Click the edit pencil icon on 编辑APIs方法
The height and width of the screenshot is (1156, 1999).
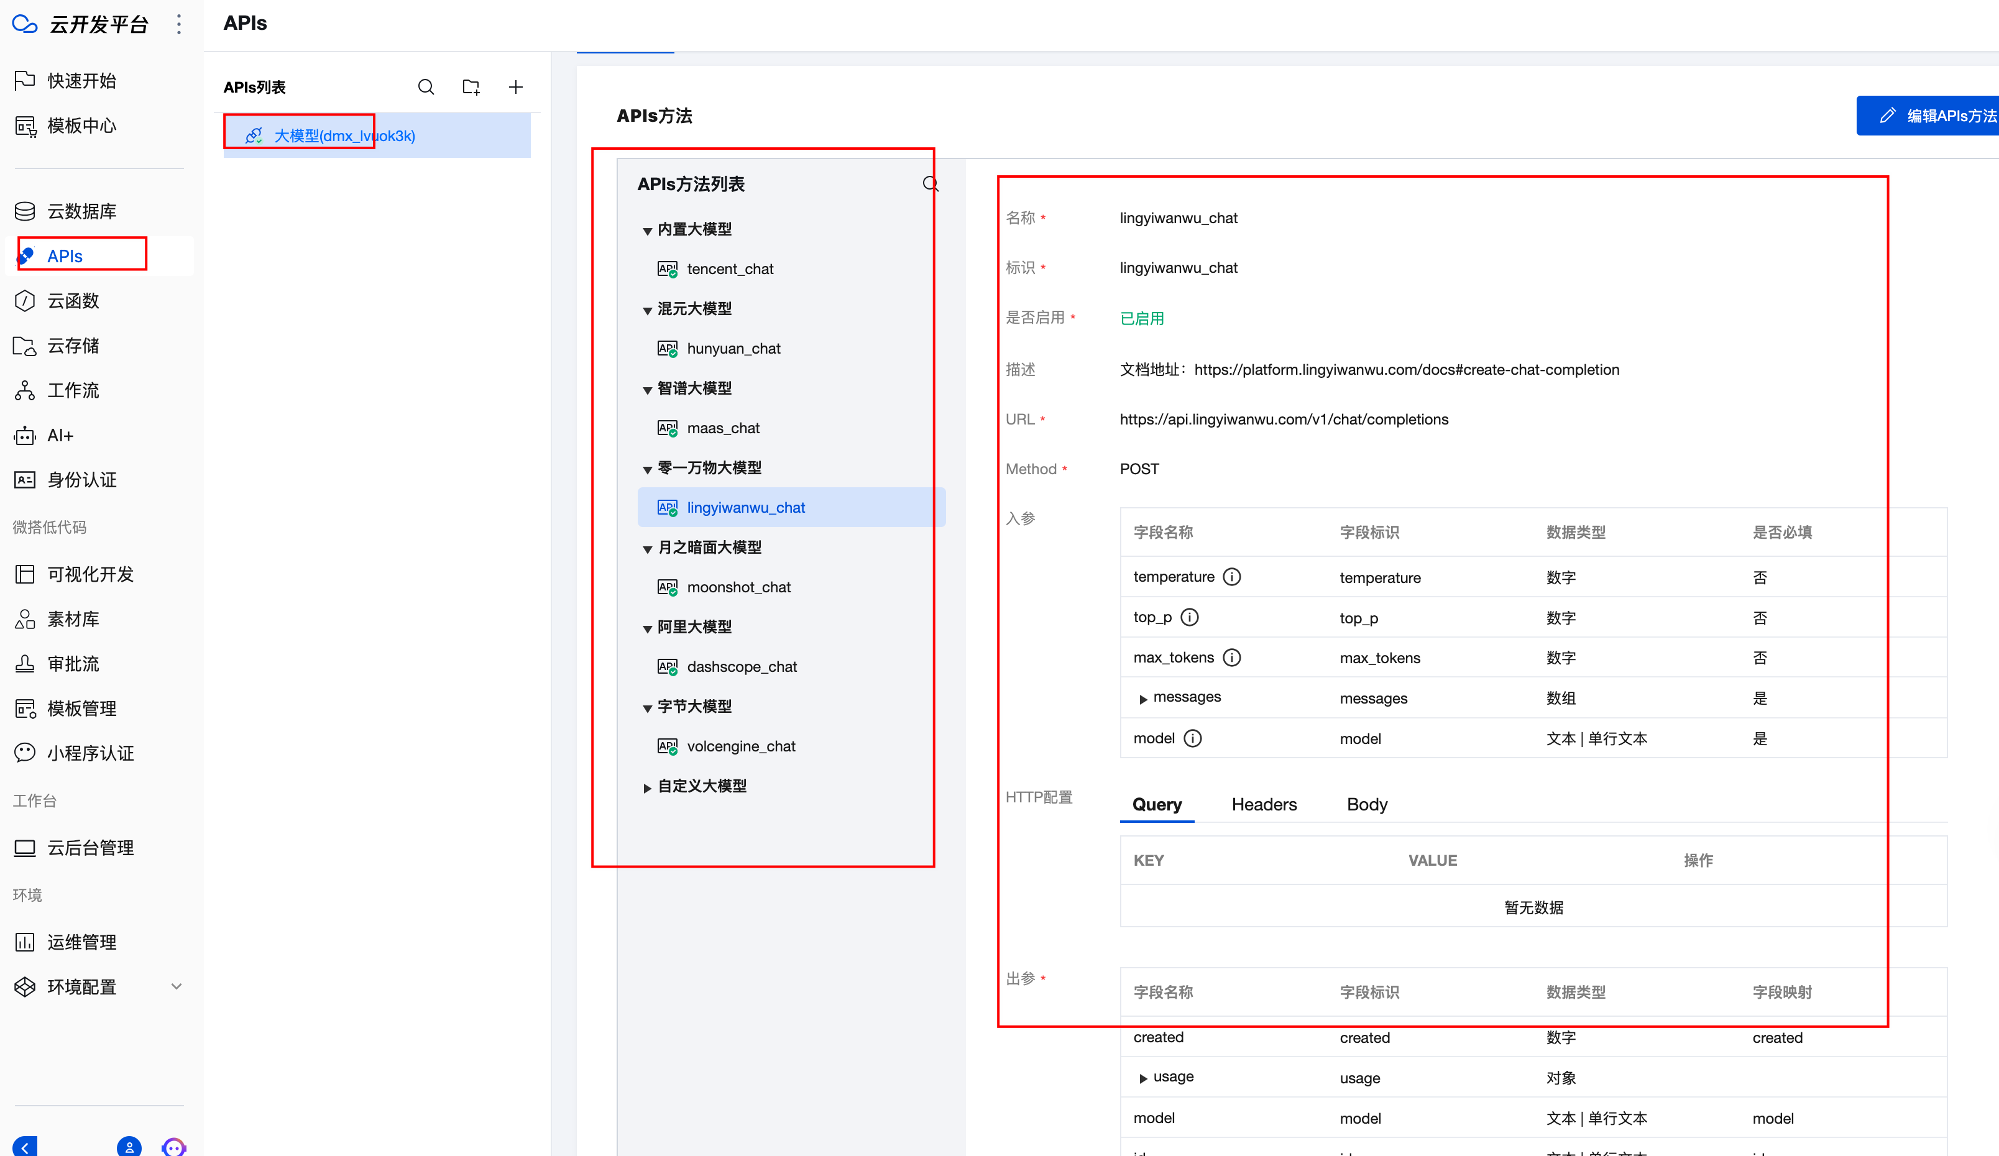1887,116
